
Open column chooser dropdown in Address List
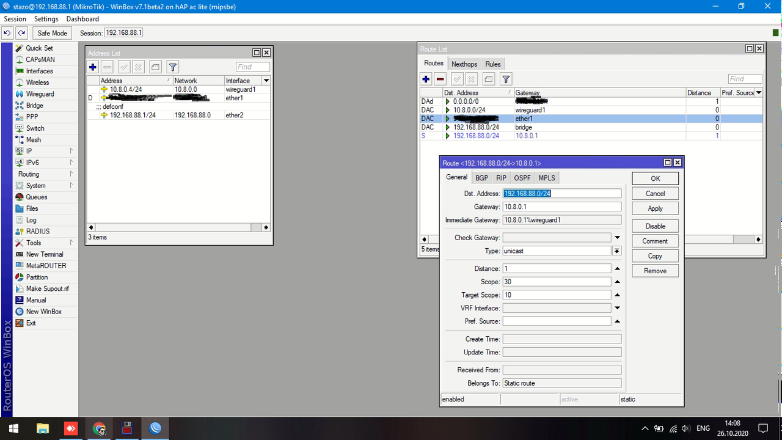266,81
